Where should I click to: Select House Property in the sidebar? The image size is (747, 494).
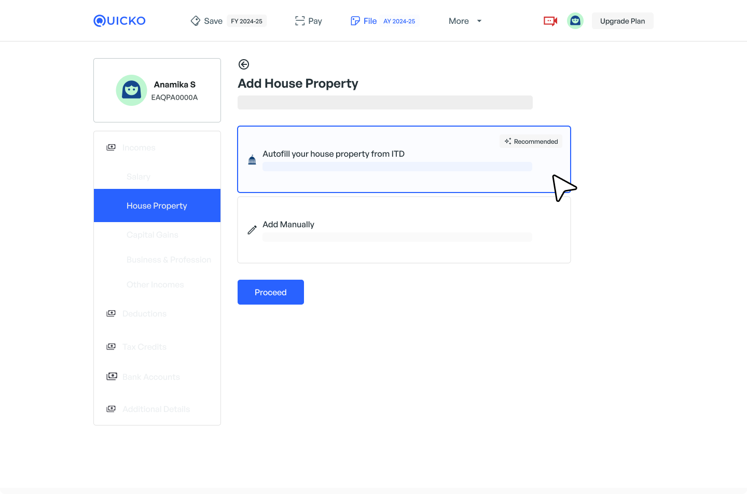click(x=157, y=205)
